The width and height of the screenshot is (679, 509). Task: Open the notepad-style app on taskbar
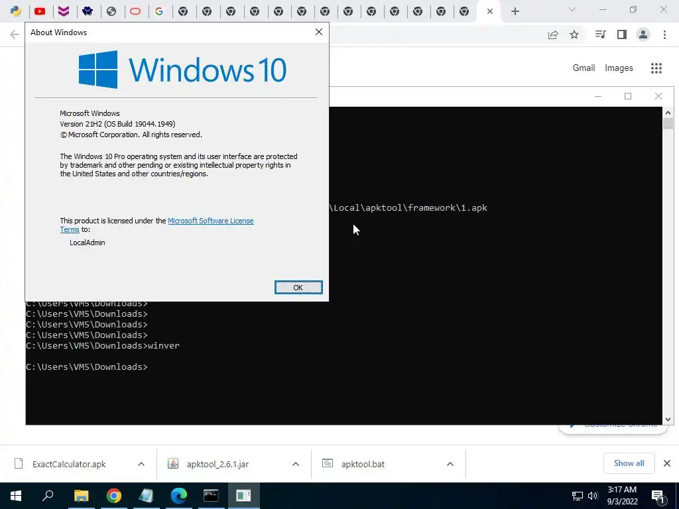click(146, 496)
